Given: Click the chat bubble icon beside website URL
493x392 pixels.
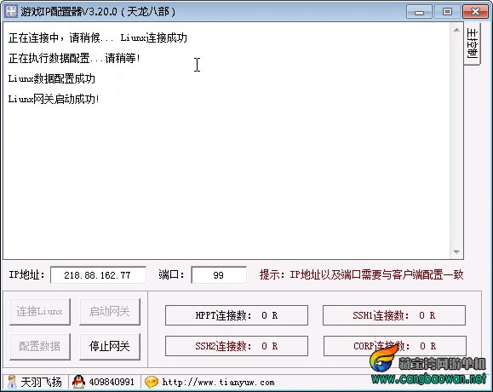Looking at the screenshot, I should (x=152, y=382).
